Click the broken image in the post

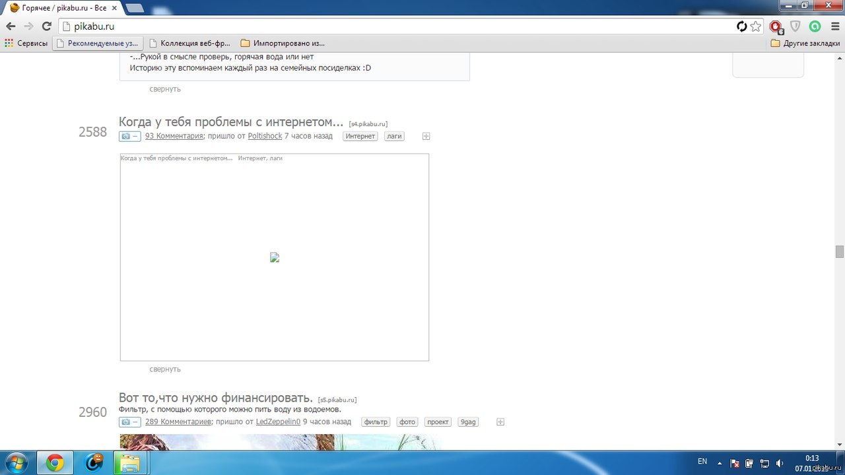(x=275, y=258)
